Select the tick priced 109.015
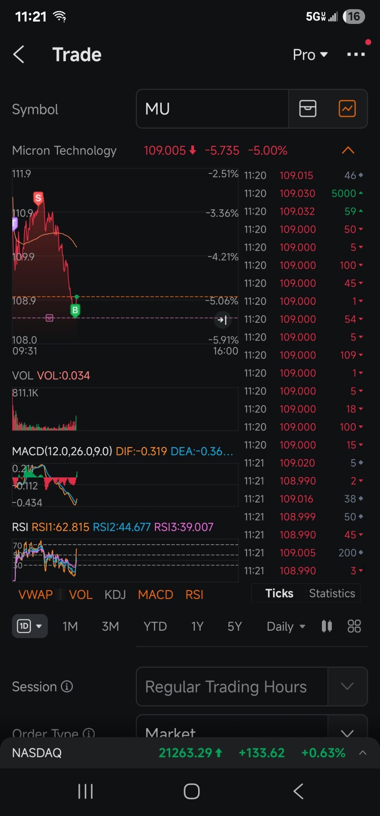380x816 pixels. pos(304,175)
